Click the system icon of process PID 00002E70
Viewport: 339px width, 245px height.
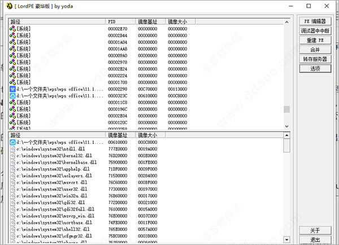pos(12,29)
